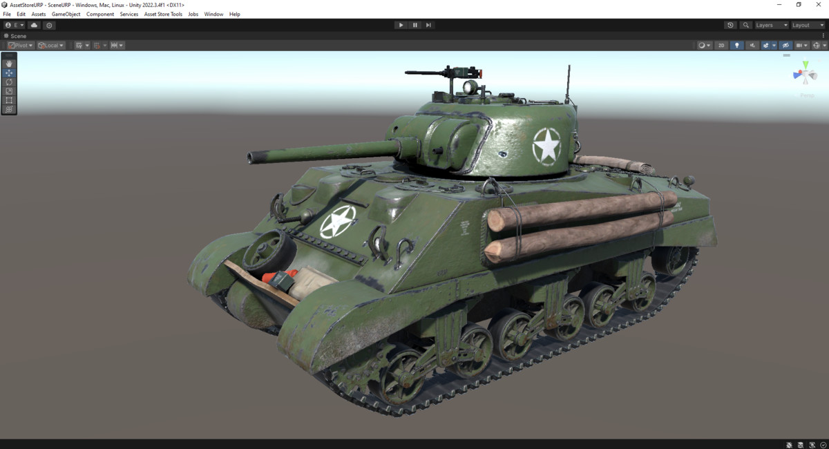The width and height of the screenshot is (829, 449).
Task: Open the account E dropdown
Action: point(14,25)
